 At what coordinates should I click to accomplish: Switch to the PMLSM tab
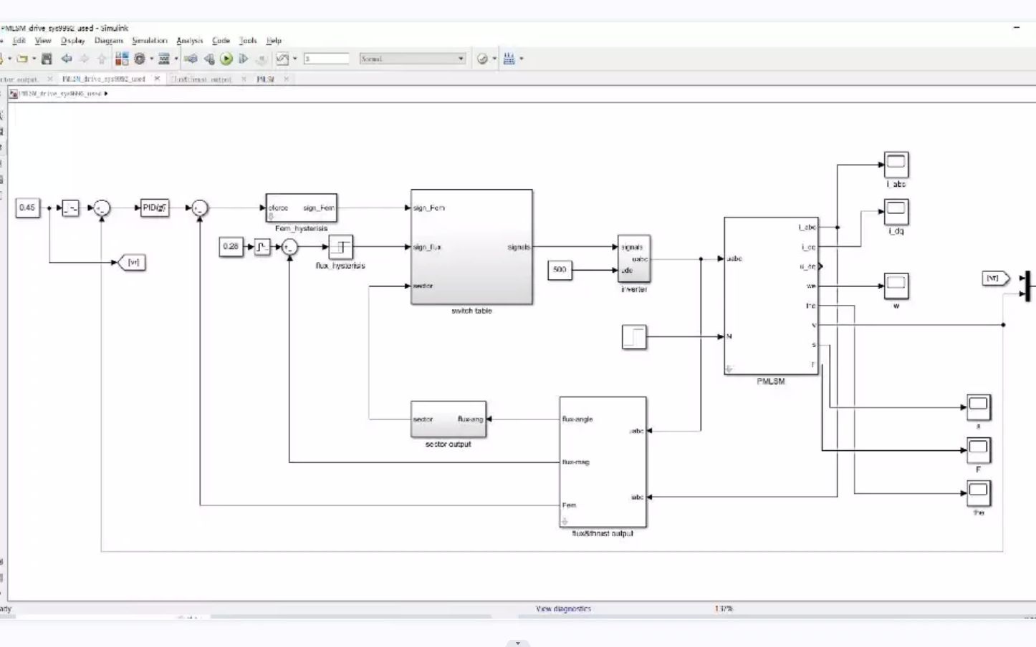coord(266,79)
